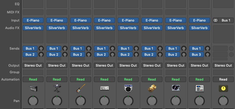Open Bus 2 send on the bass guitar channel
This screenshot has height=109, width=235.
(77, 54)
